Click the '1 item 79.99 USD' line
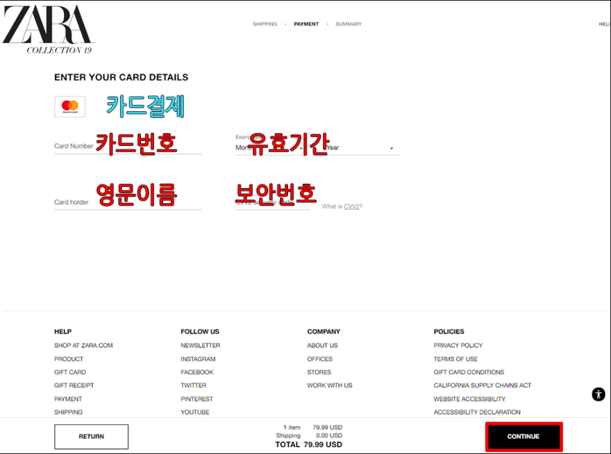This screenshot has height=454, width=611. tap(312, 428)
